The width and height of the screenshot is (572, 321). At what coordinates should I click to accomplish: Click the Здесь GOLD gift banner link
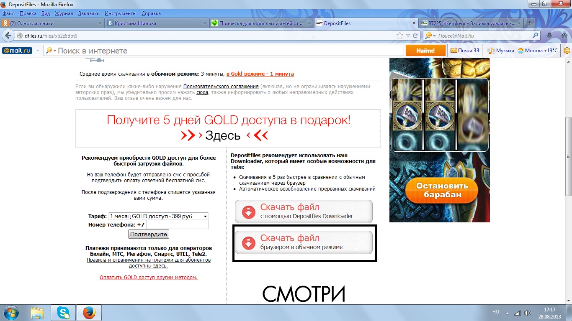[223, 135]
